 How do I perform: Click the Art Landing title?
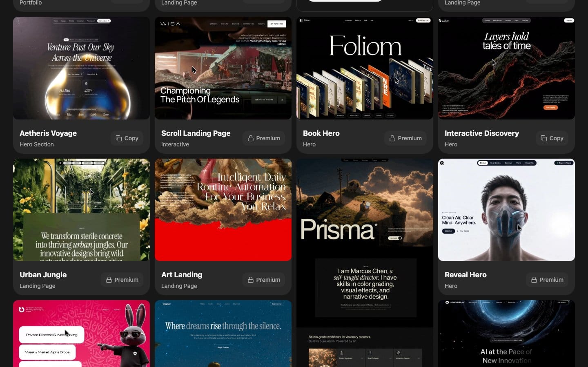coord(182,275)
